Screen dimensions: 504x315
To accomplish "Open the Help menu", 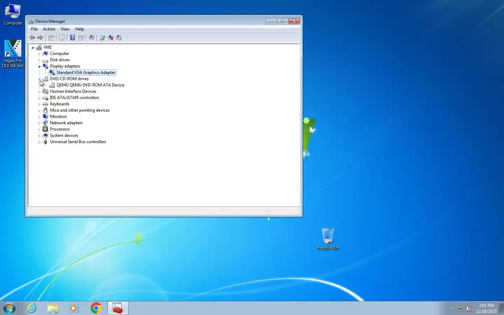I will coord(79,29).
